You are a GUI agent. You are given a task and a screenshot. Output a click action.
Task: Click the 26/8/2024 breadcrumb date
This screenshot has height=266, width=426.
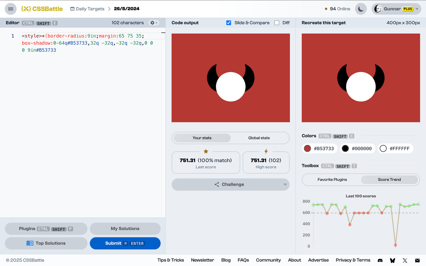coord(127,9)
